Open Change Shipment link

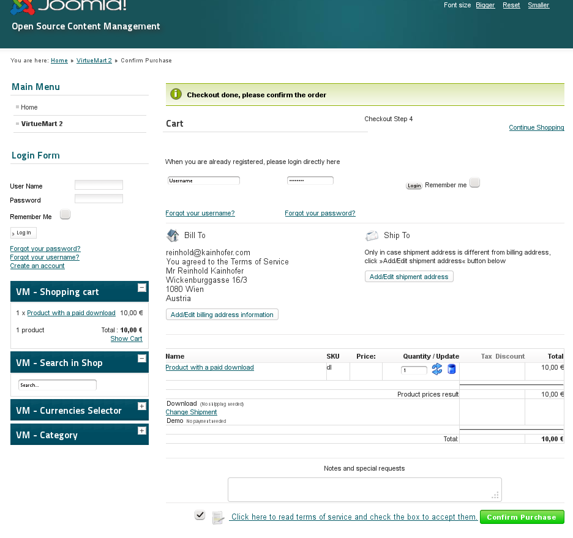[x=191, y=412]
